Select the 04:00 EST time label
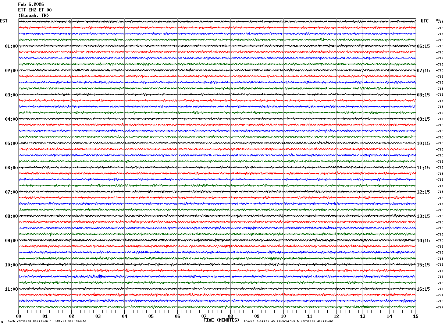 click(11, 119)
